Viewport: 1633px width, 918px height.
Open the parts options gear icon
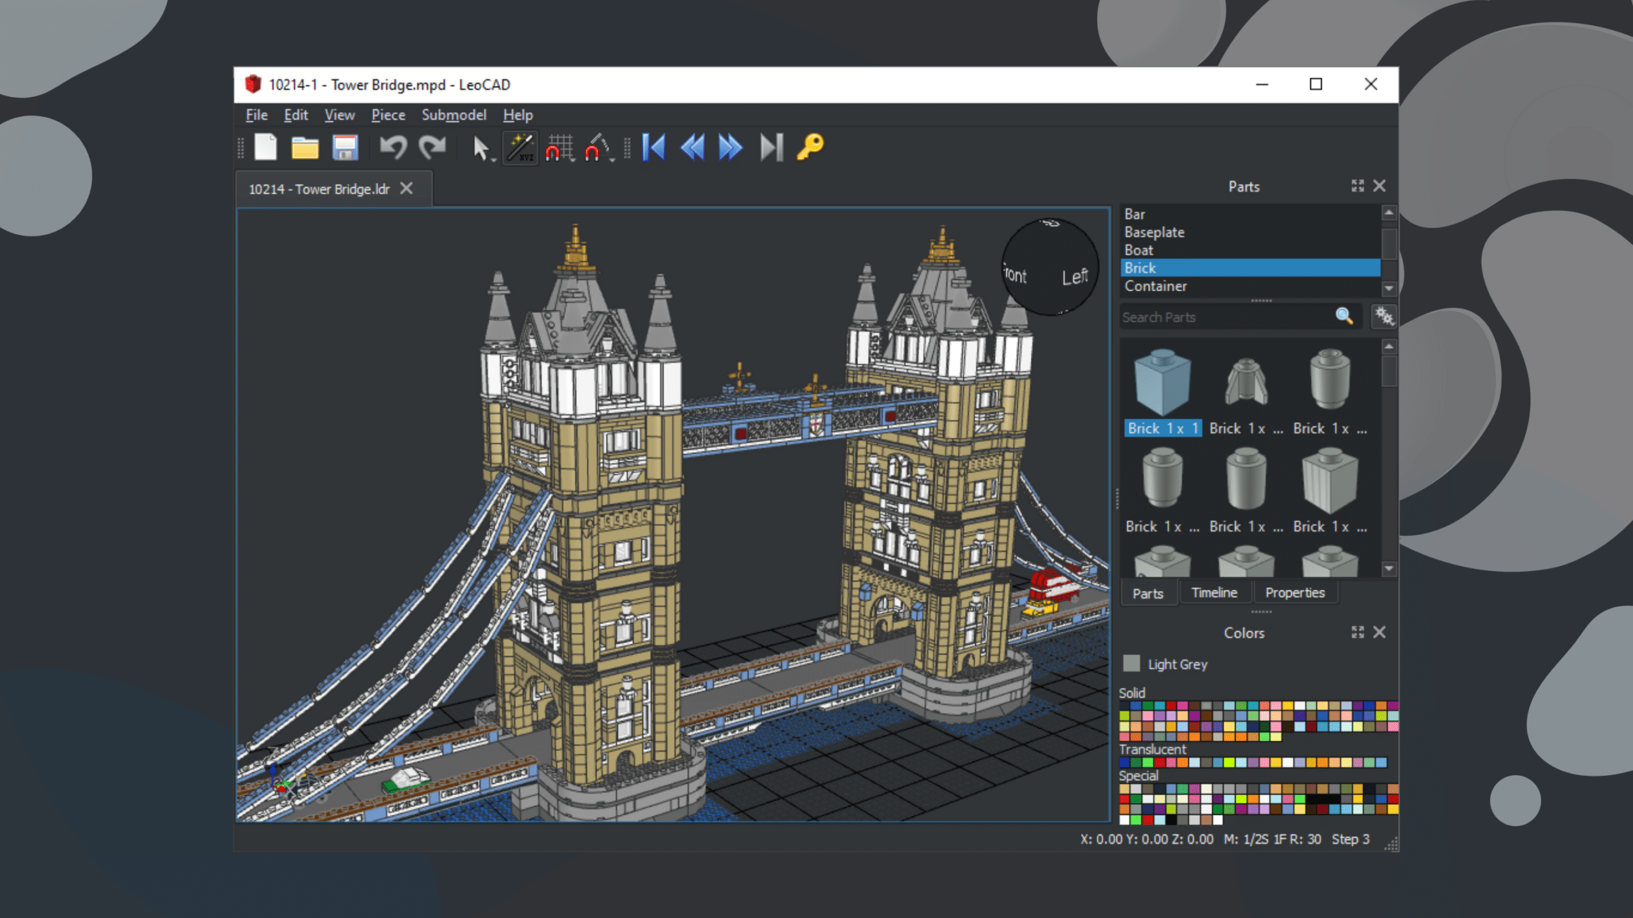[1384, 316]
